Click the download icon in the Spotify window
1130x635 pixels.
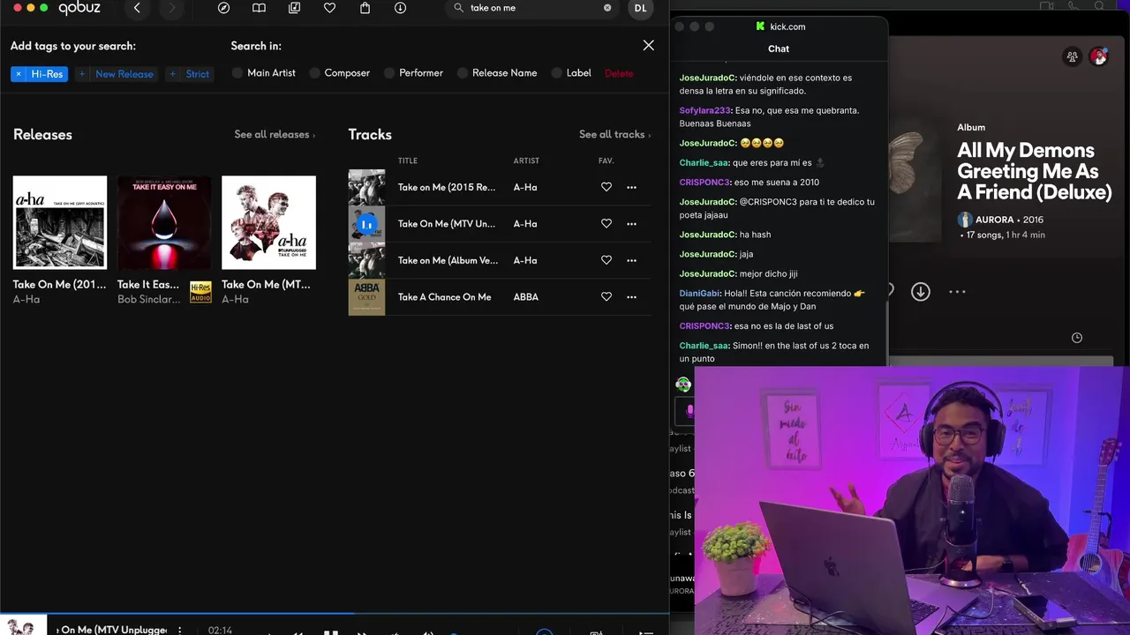(921, 292)
